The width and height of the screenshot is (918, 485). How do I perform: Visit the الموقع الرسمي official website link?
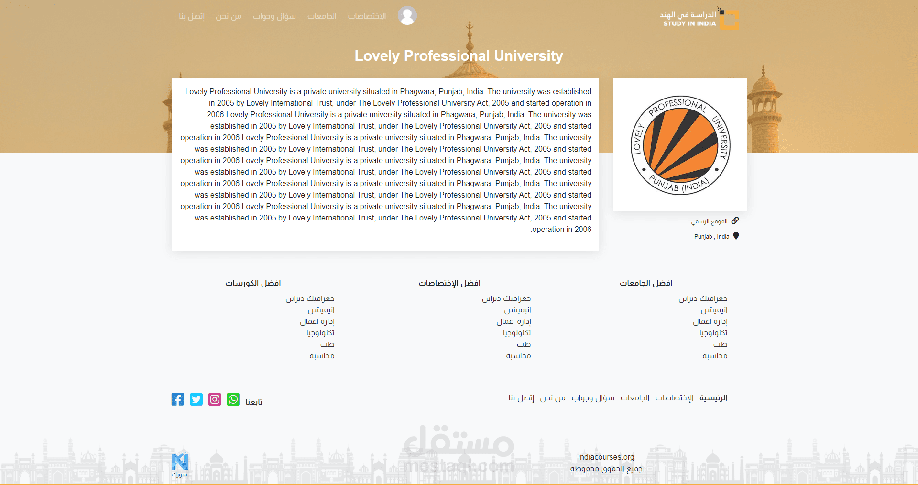coord(710,221)
